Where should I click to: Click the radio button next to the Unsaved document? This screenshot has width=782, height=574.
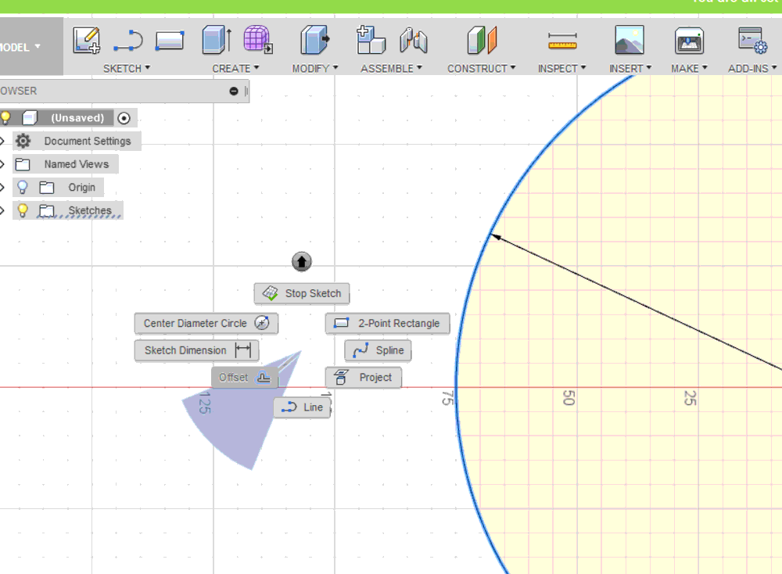click(x=125, y=117)
